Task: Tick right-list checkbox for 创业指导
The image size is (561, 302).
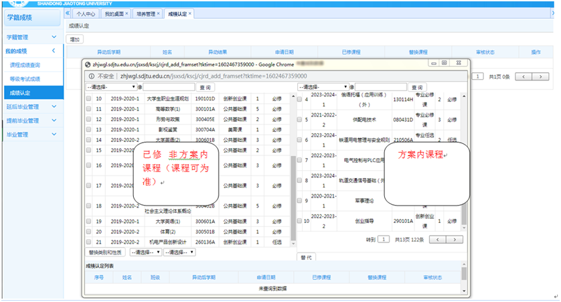Action: coord(299,221)
